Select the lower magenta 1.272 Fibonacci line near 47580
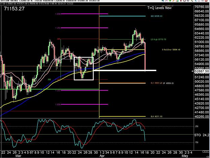Image resolution: width=210 pixels, height=158 pixels. click(x=85, y=90)
